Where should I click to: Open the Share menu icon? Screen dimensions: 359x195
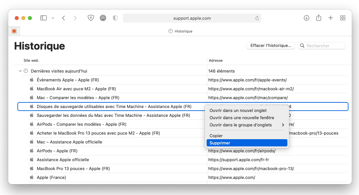coord(319,18)
